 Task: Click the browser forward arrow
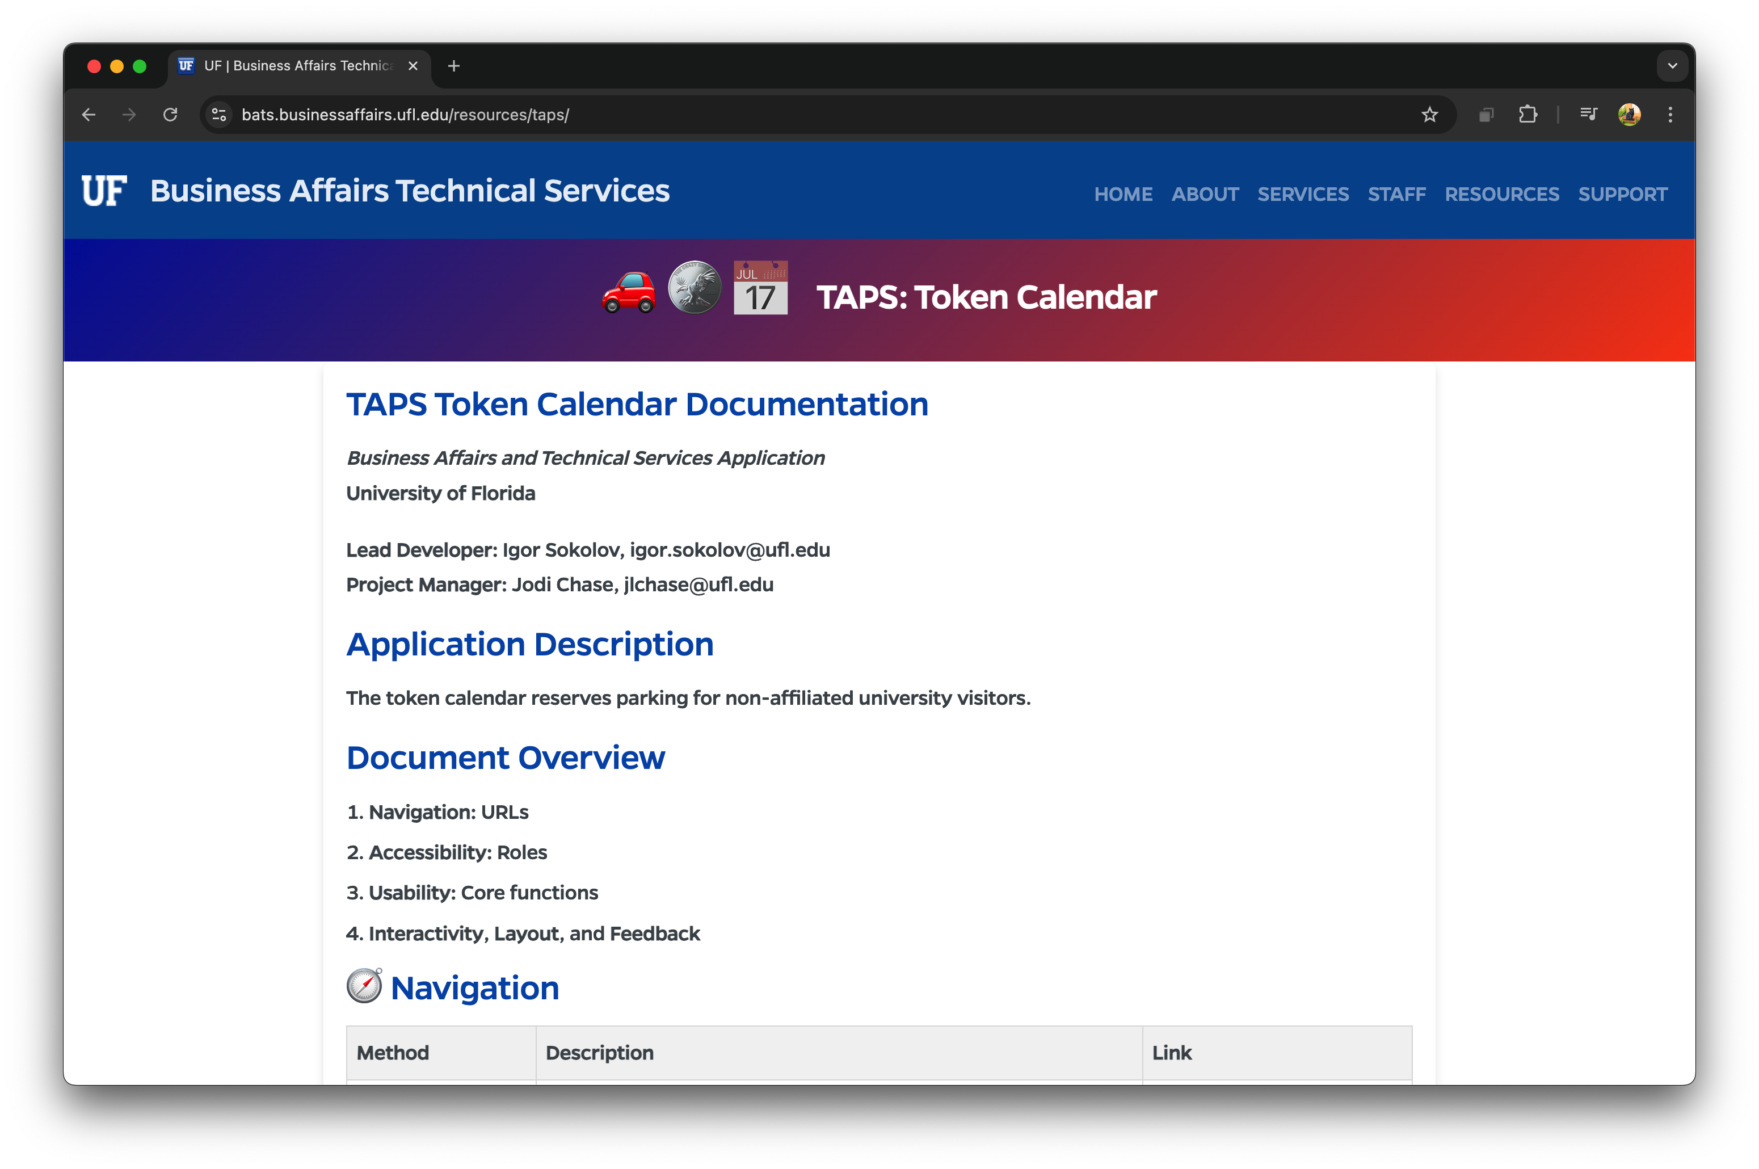coord(129,115)
